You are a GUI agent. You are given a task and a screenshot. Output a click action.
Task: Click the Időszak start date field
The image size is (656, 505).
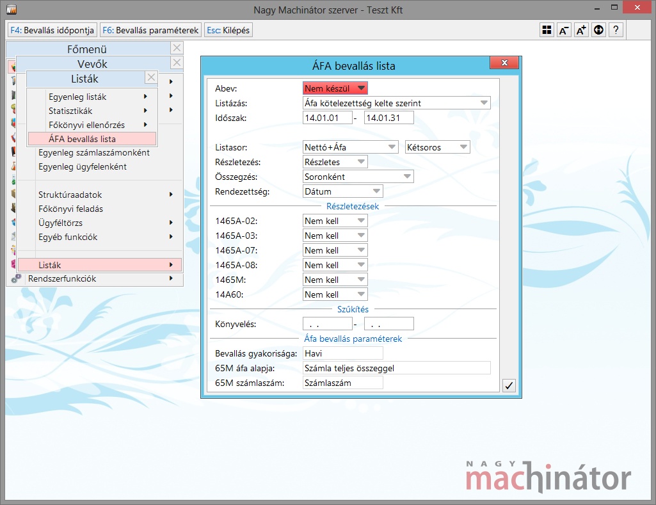coord(327,118)
